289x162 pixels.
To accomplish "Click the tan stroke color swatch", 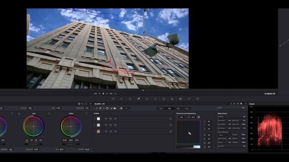I will pyautogui.click(x=98, y=131).
